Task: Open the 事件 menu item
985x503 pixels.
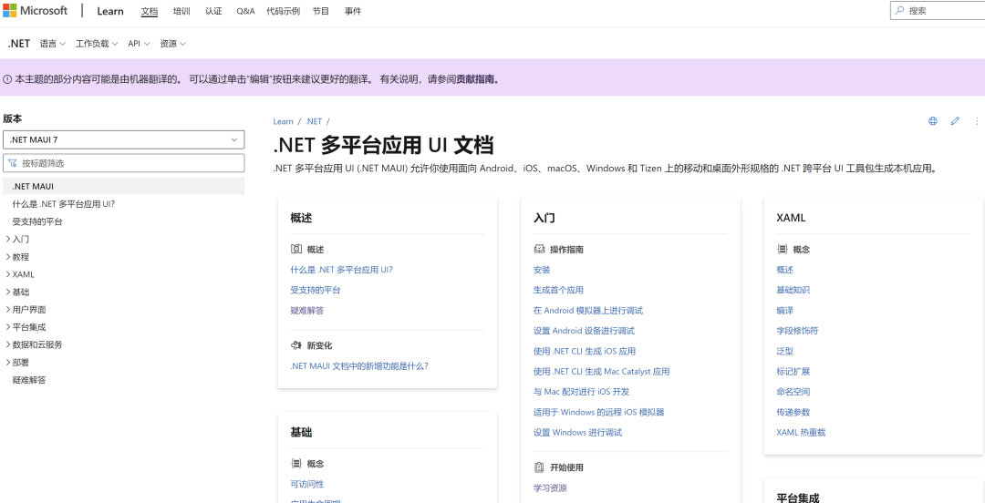Action: pyautogui.click(x=353, y=11)
